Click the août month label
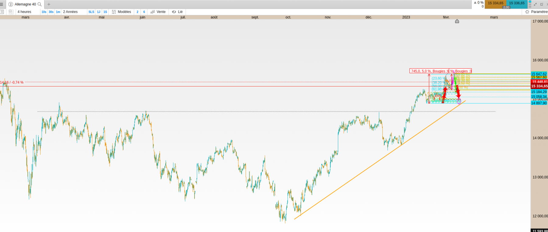 point(214,17)
